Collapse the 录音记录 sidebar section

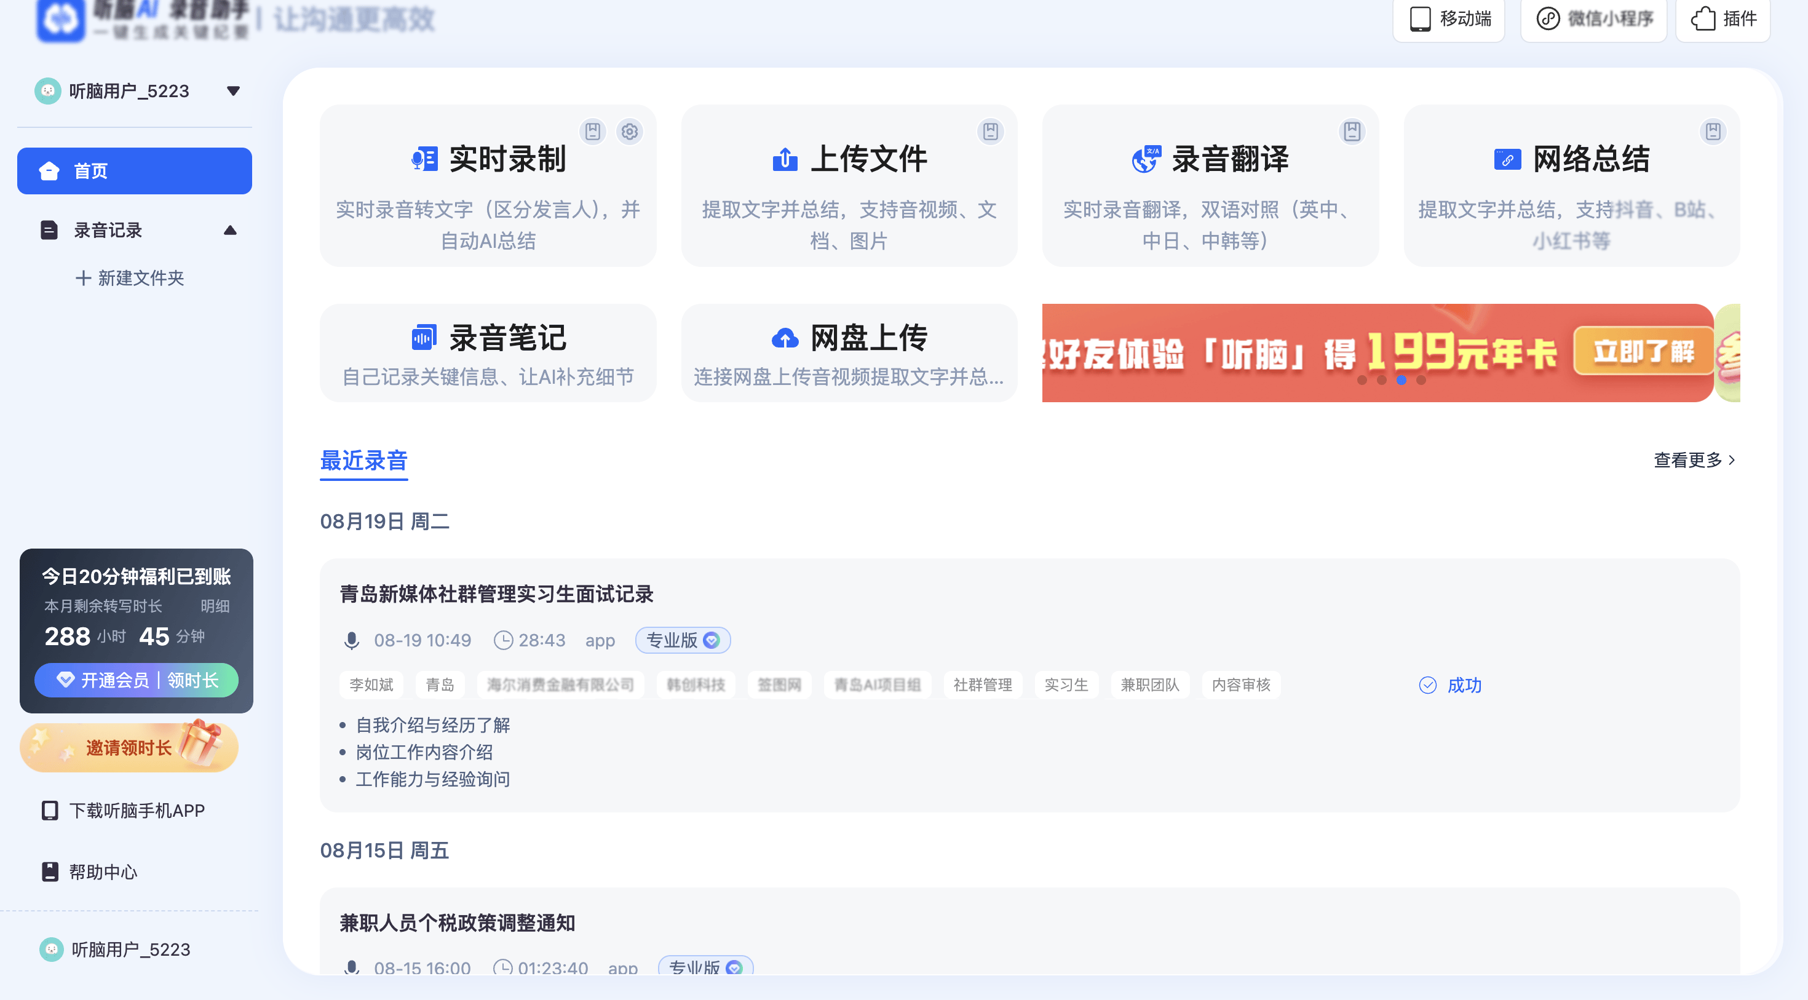[229, 230]
